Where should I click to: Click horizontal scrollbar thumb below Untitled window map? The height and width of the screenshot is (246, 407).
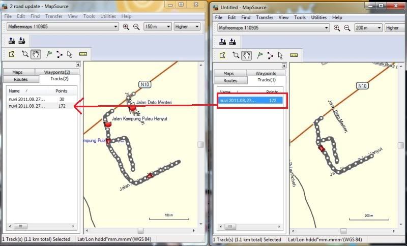(343, 231)
